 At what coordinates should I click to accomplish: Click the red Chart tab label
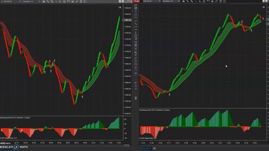tap(137, 1)
